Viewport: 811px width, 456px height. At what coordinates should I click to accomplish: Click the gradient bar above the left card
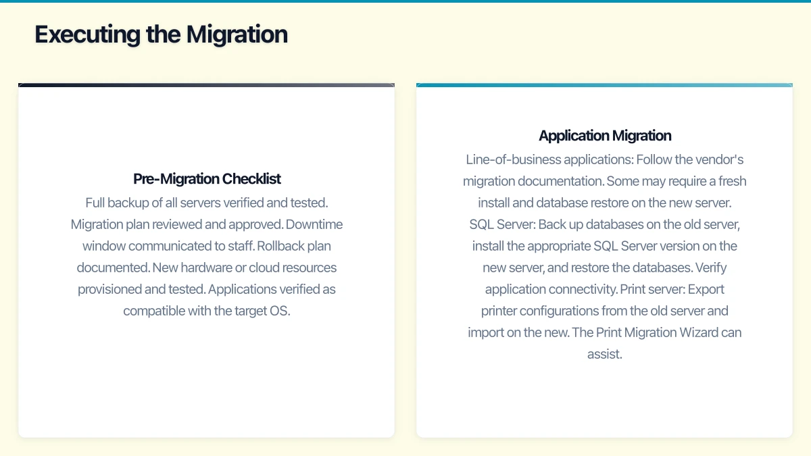pos(206,84)
